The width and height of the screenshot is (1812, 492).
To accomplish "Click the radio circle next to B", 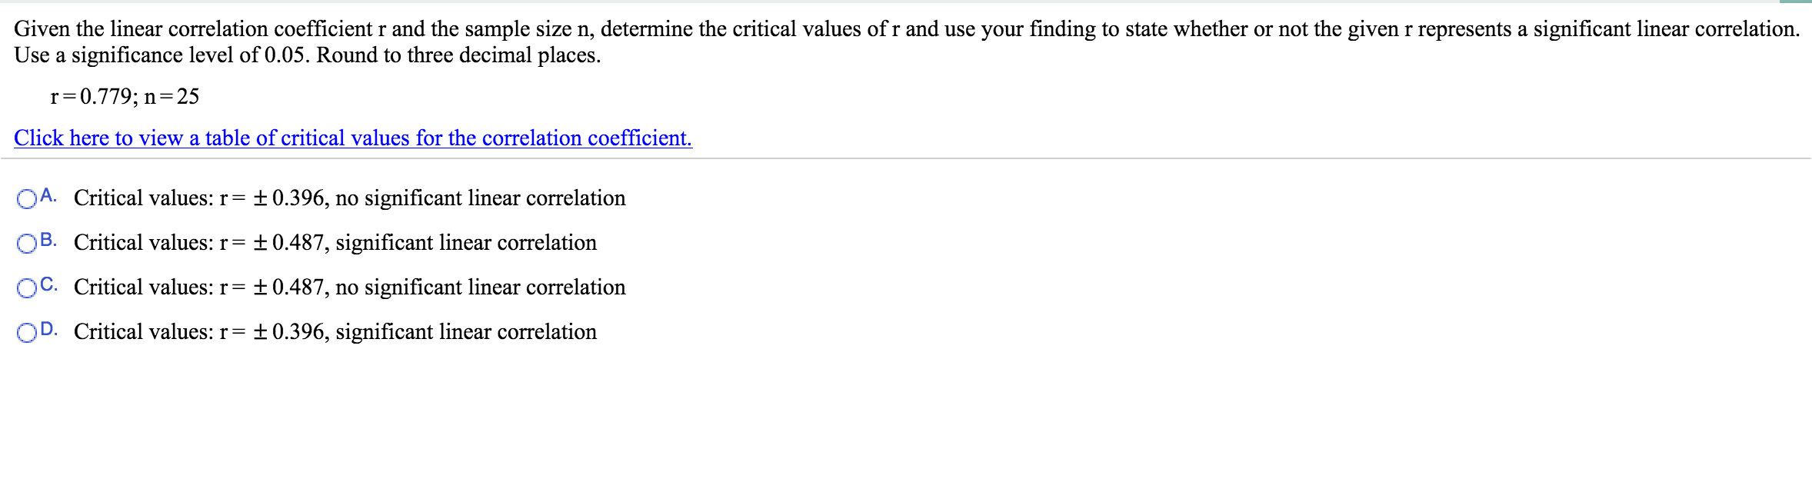I will click(25, 243).
